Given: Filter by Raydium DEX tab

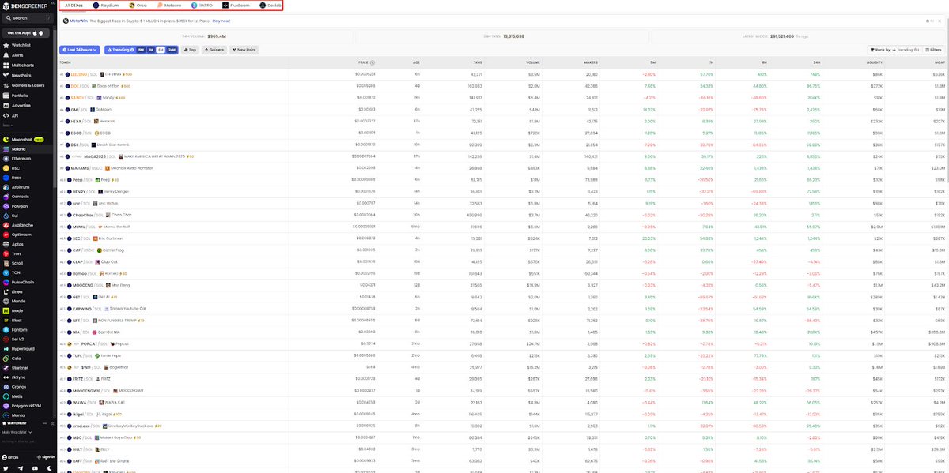Looking at the screenshot, I should point(106,6).
